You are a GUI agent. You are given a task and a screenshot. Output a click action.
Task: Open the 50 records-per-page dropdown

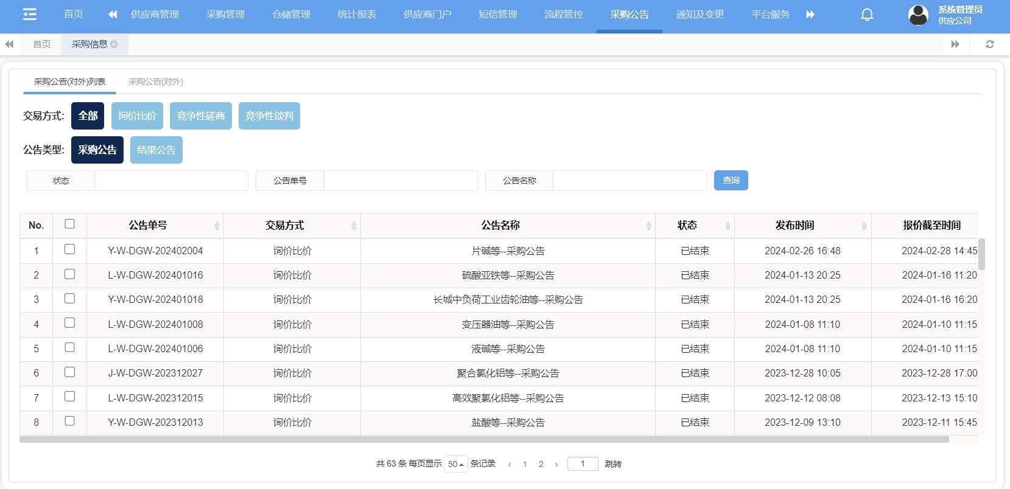[456, 464]
